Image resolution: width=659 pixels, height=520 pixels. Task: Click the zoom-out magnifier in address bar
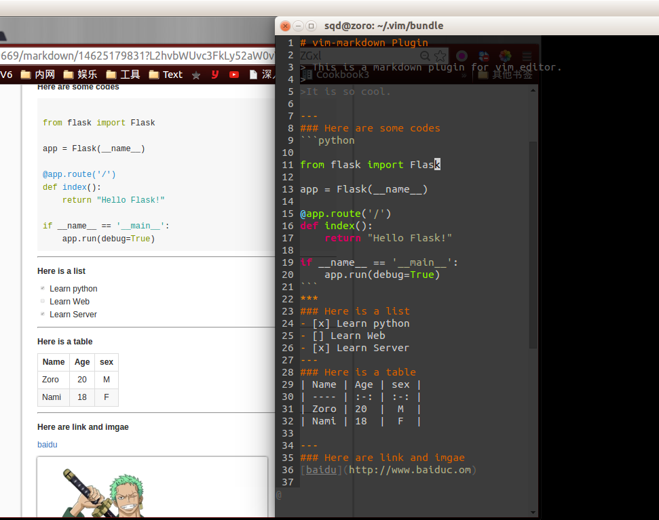point(425,56)
